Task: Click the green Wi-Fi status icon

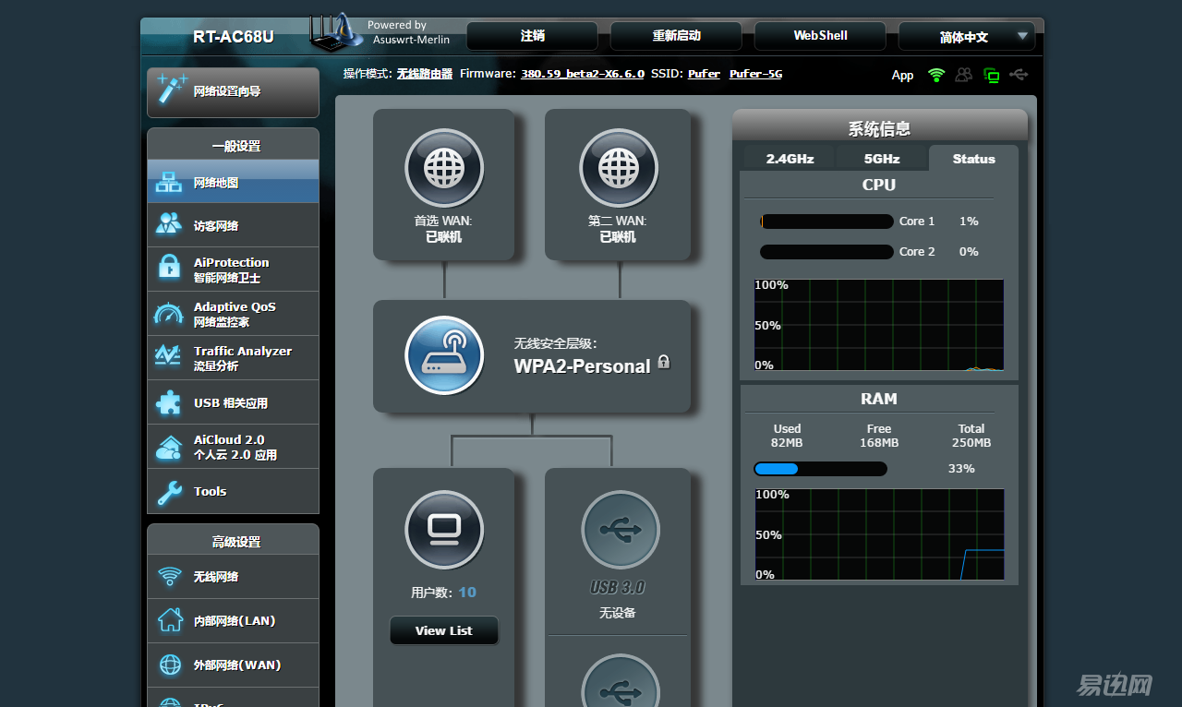Action: pyautogui.click(x=937, y=75)
